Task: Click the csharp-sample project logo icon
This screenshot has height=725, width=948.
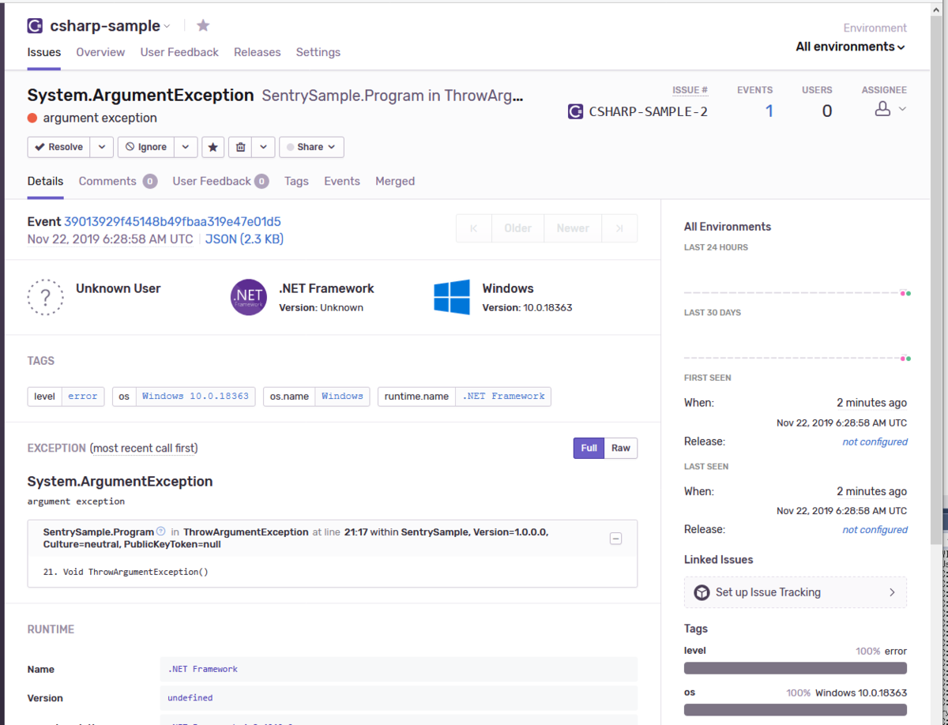Action: 35,26
